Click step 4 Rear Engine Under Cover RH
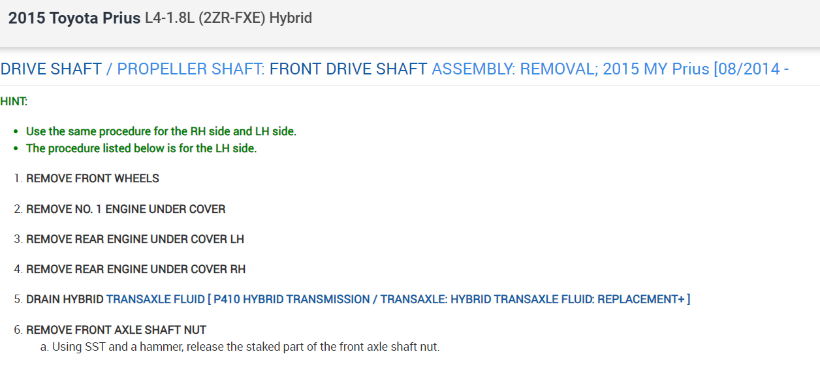Viewport: 820px width, 371px height. (x=135, y=269)
